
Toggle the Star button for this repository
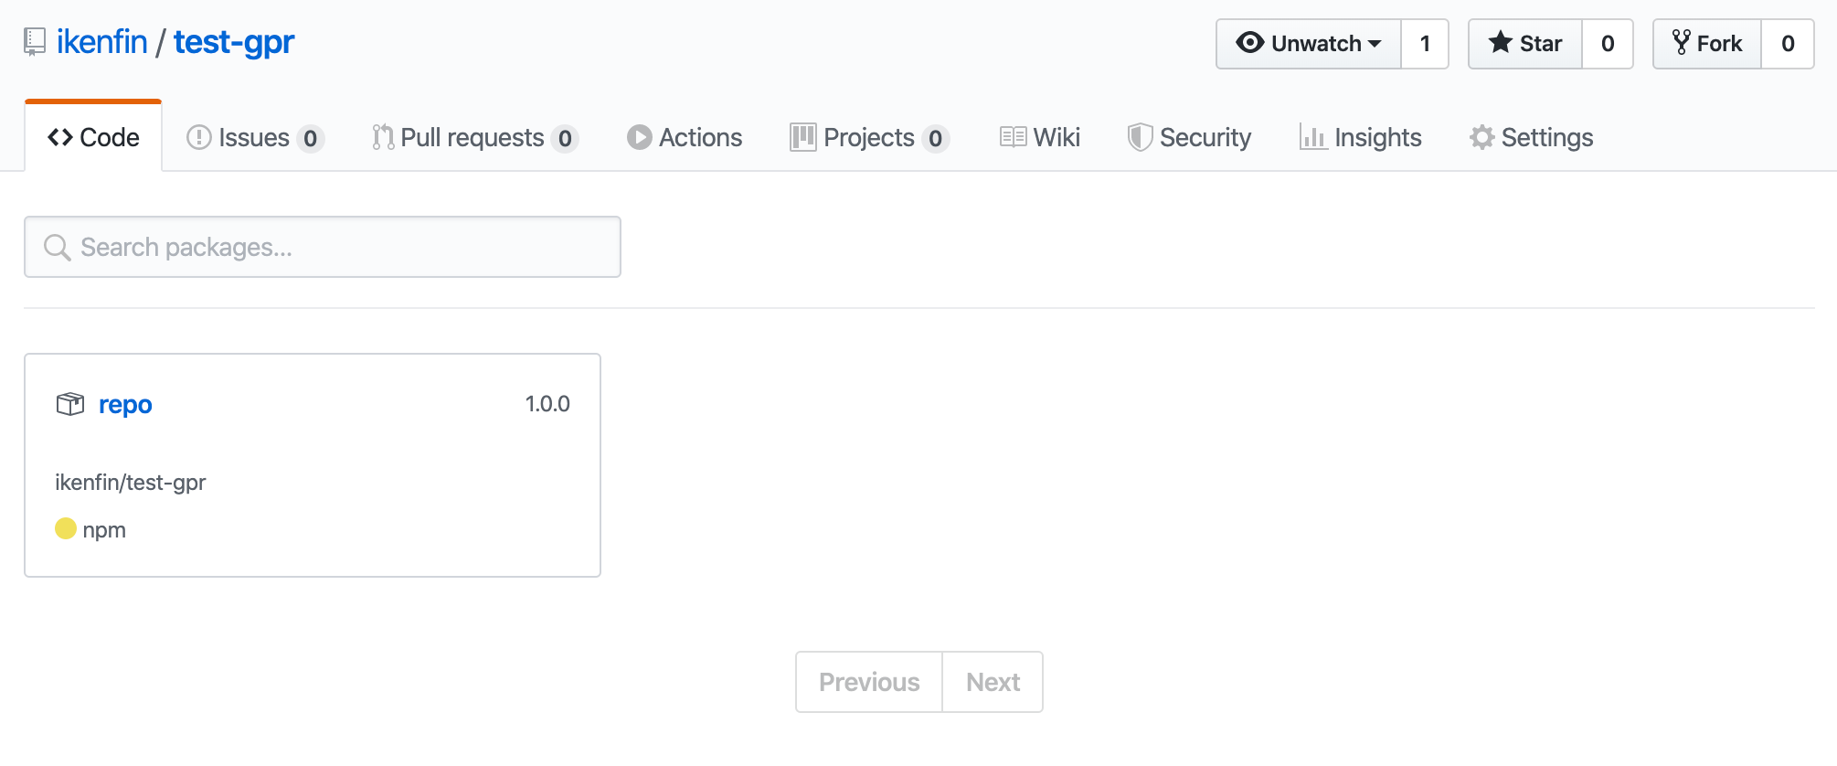click(x=1524, y=44)
